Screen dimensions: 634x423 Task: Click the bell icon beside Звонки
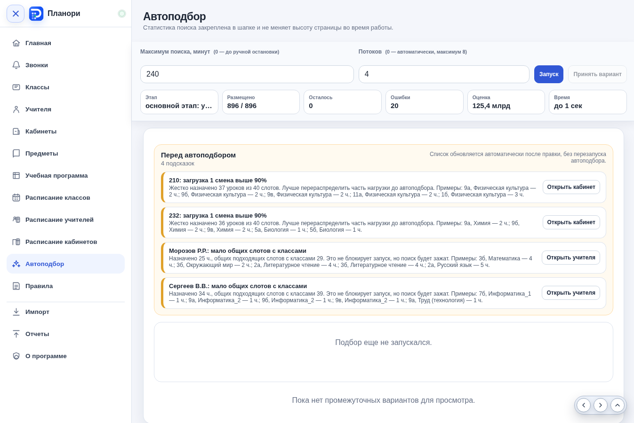[16, 65]
